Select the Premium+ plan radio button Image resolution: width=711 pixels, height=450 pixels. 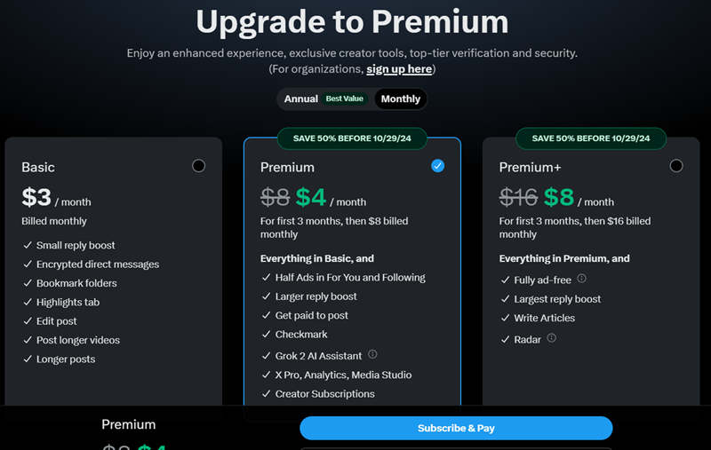[x=675, y=166]
